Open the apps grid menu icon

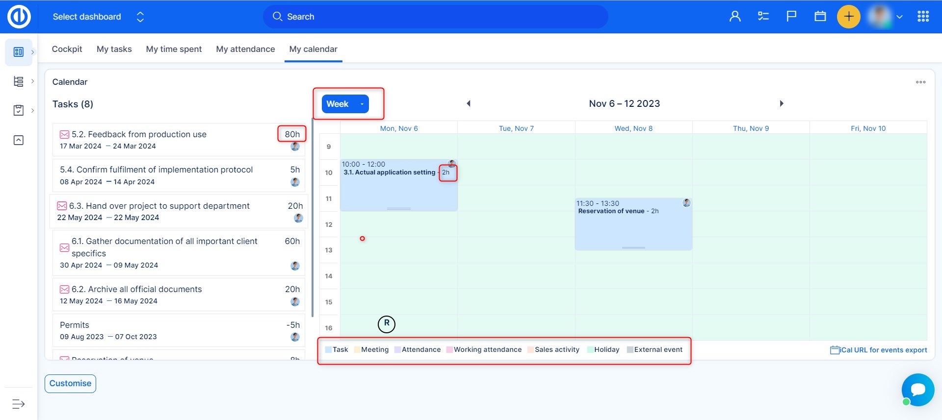(x=923, y=17)
